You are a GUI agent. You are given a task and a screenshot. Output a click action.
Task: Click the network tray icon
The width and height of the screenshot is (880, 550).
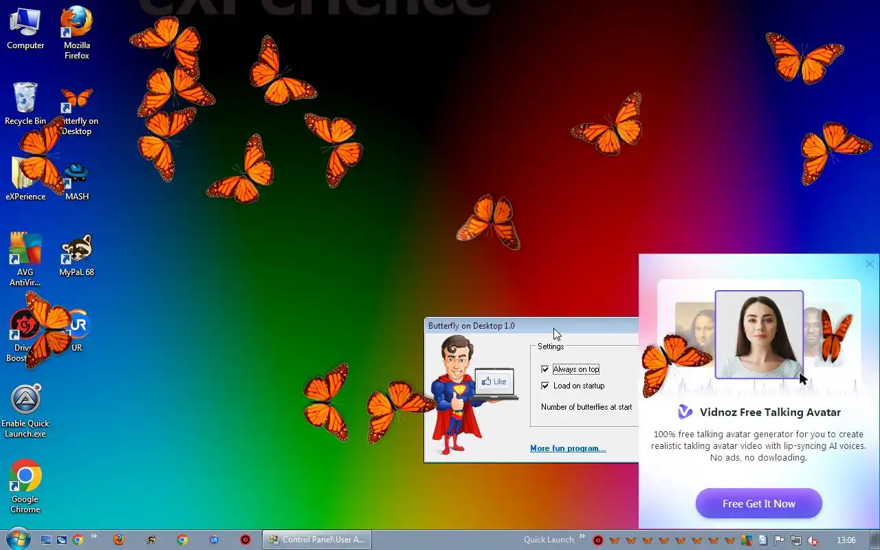point(796,540)
